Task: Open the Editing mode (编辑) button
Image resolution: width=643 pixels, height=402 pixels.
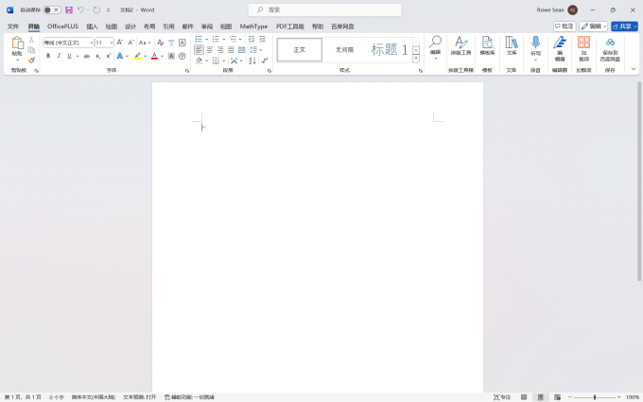Action: 593,26
